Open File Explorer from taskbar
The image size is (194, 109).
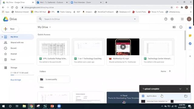pyautogui.click(x=24, y=106)
